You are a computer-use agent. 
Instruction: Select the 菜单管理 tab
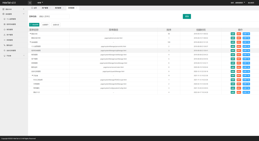point(71,8)
